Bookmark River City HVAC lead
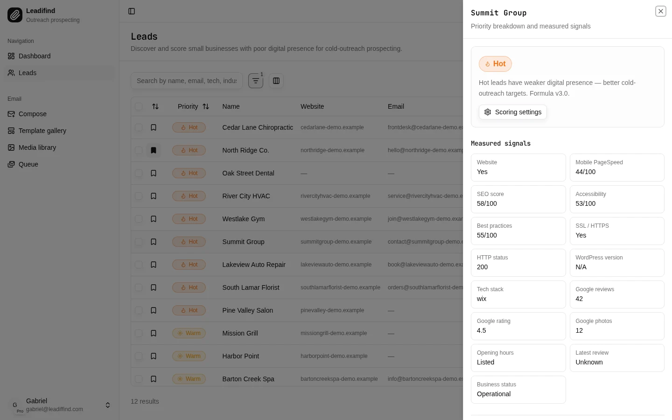672x420 pixels. coord(154,196)
